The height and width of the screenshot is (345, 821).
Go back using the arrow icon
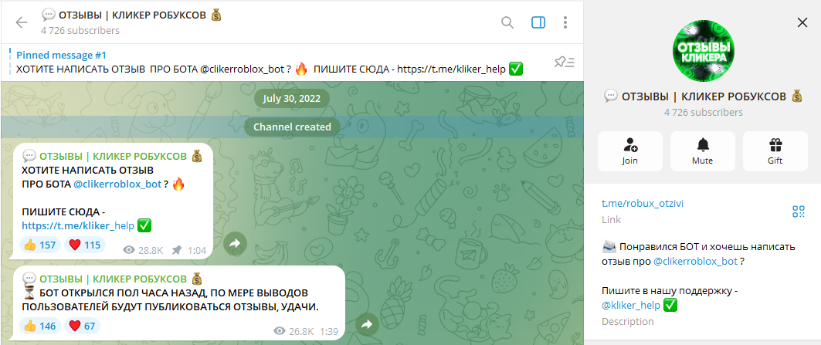tap(22, 22)
